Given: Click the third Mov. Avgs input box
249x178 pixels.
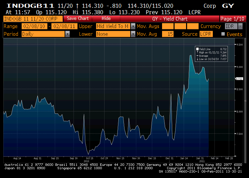Looking at the screenshot, I should (193, 26).
